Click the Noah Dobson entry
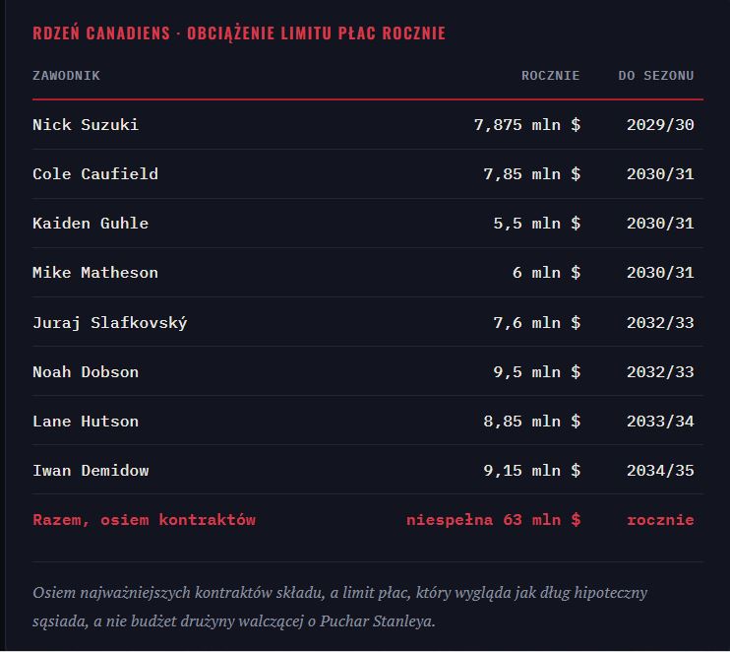 [x=86, y=372]
